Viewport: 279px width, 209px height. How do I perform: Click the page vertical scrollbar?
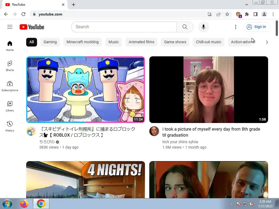(277, 28)
